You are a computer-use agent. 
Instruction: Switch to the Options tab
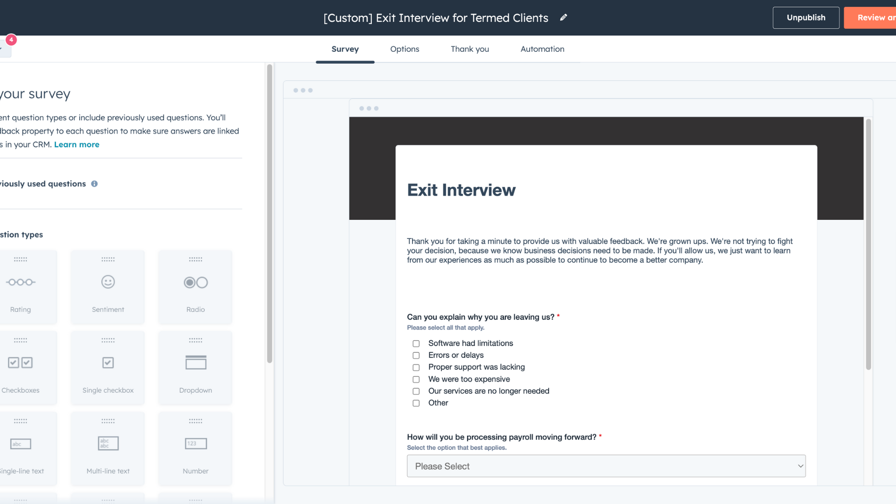(x=405, y=49)
